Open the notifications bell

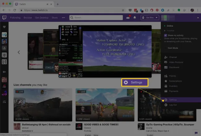click(x=135, y=18)
